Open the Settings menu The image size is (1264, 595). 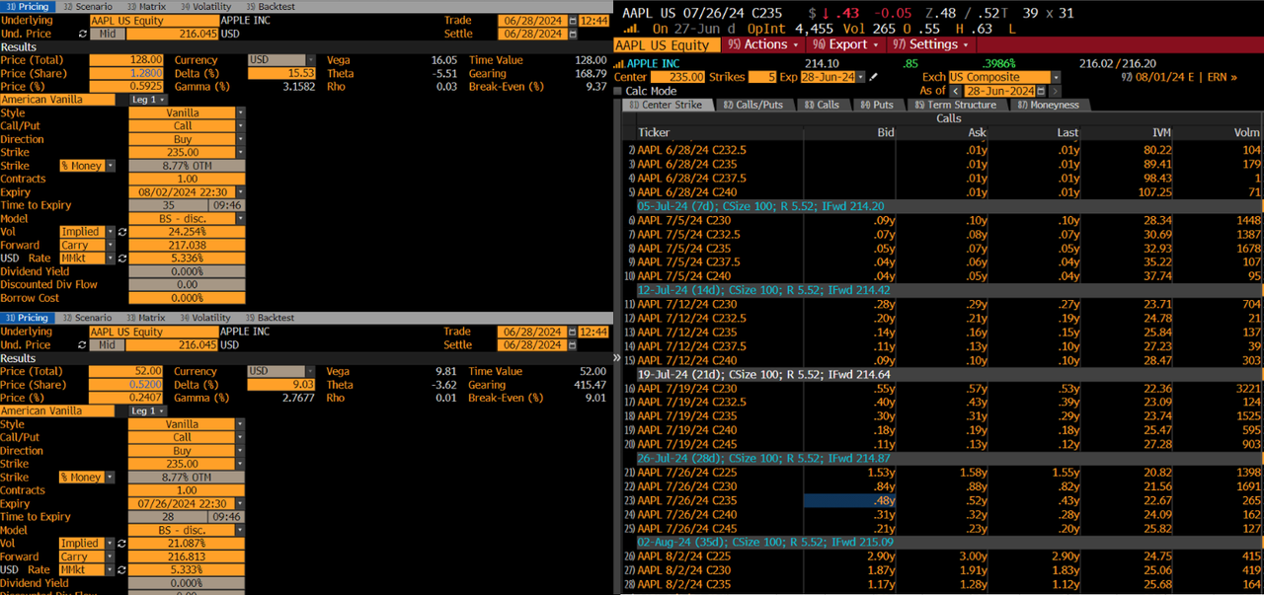932,44
